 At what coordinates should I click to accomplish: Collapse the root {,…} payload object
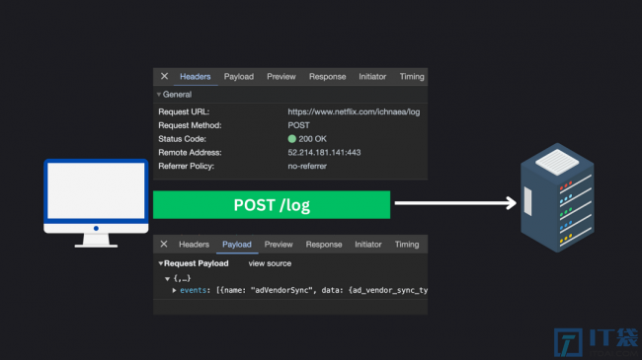(167, 278)
